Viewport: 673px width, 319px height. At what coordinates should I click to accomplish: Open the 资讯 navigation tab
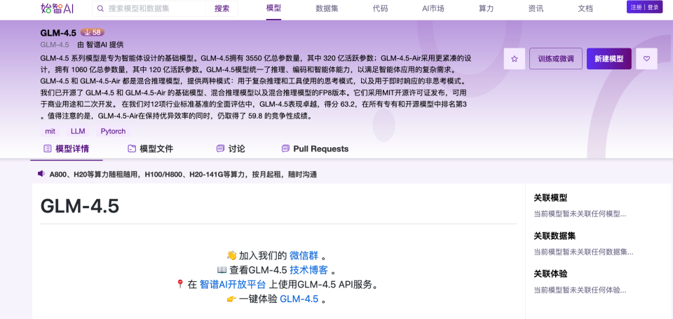[536, 8]
